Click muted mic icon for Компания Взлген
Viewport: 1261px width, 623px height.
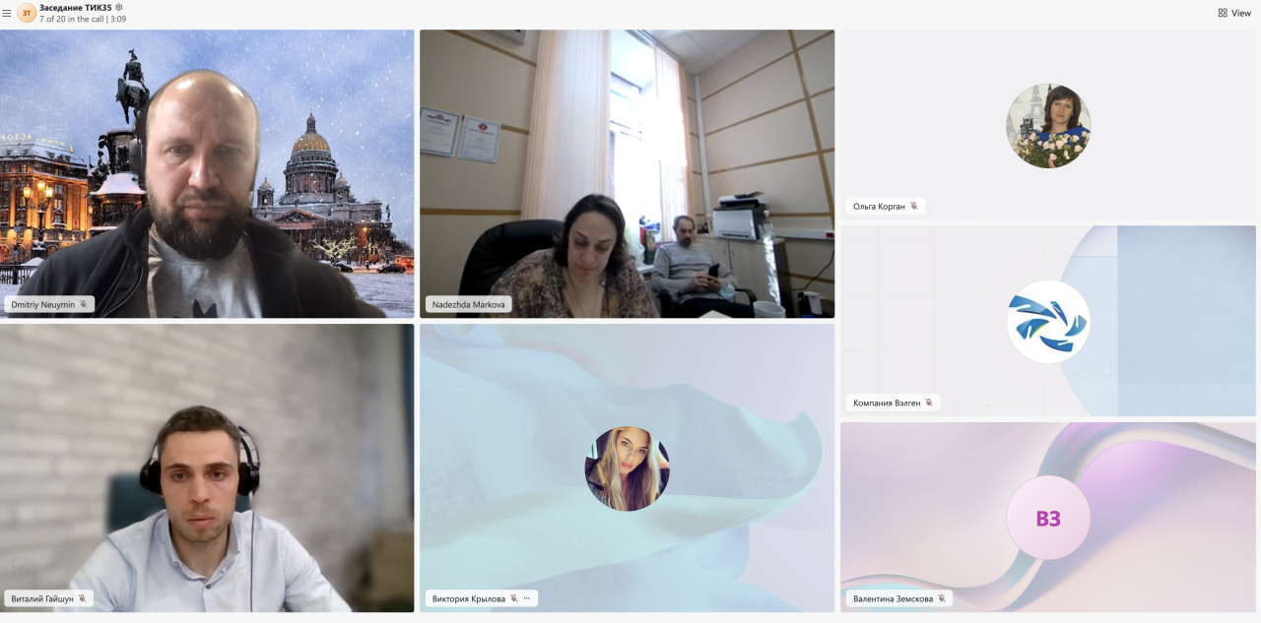(x=928, y=403)
